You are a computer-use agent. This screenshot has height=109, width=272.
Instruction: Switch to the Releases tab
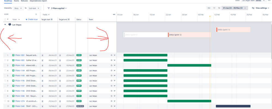point(25,1)
